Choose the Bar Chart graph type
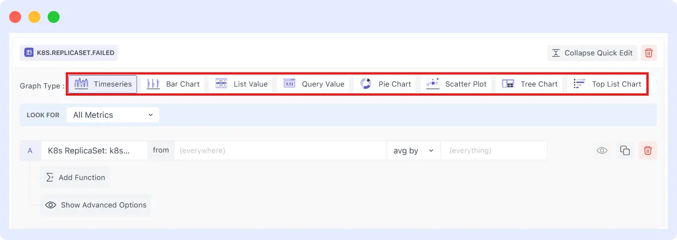The height and width of the screenshot is (240, 677). (x=173, y=84)
